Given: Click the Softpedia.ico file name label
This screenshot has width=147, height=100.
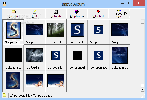Looking at the screenshot, I should point(99,67).
